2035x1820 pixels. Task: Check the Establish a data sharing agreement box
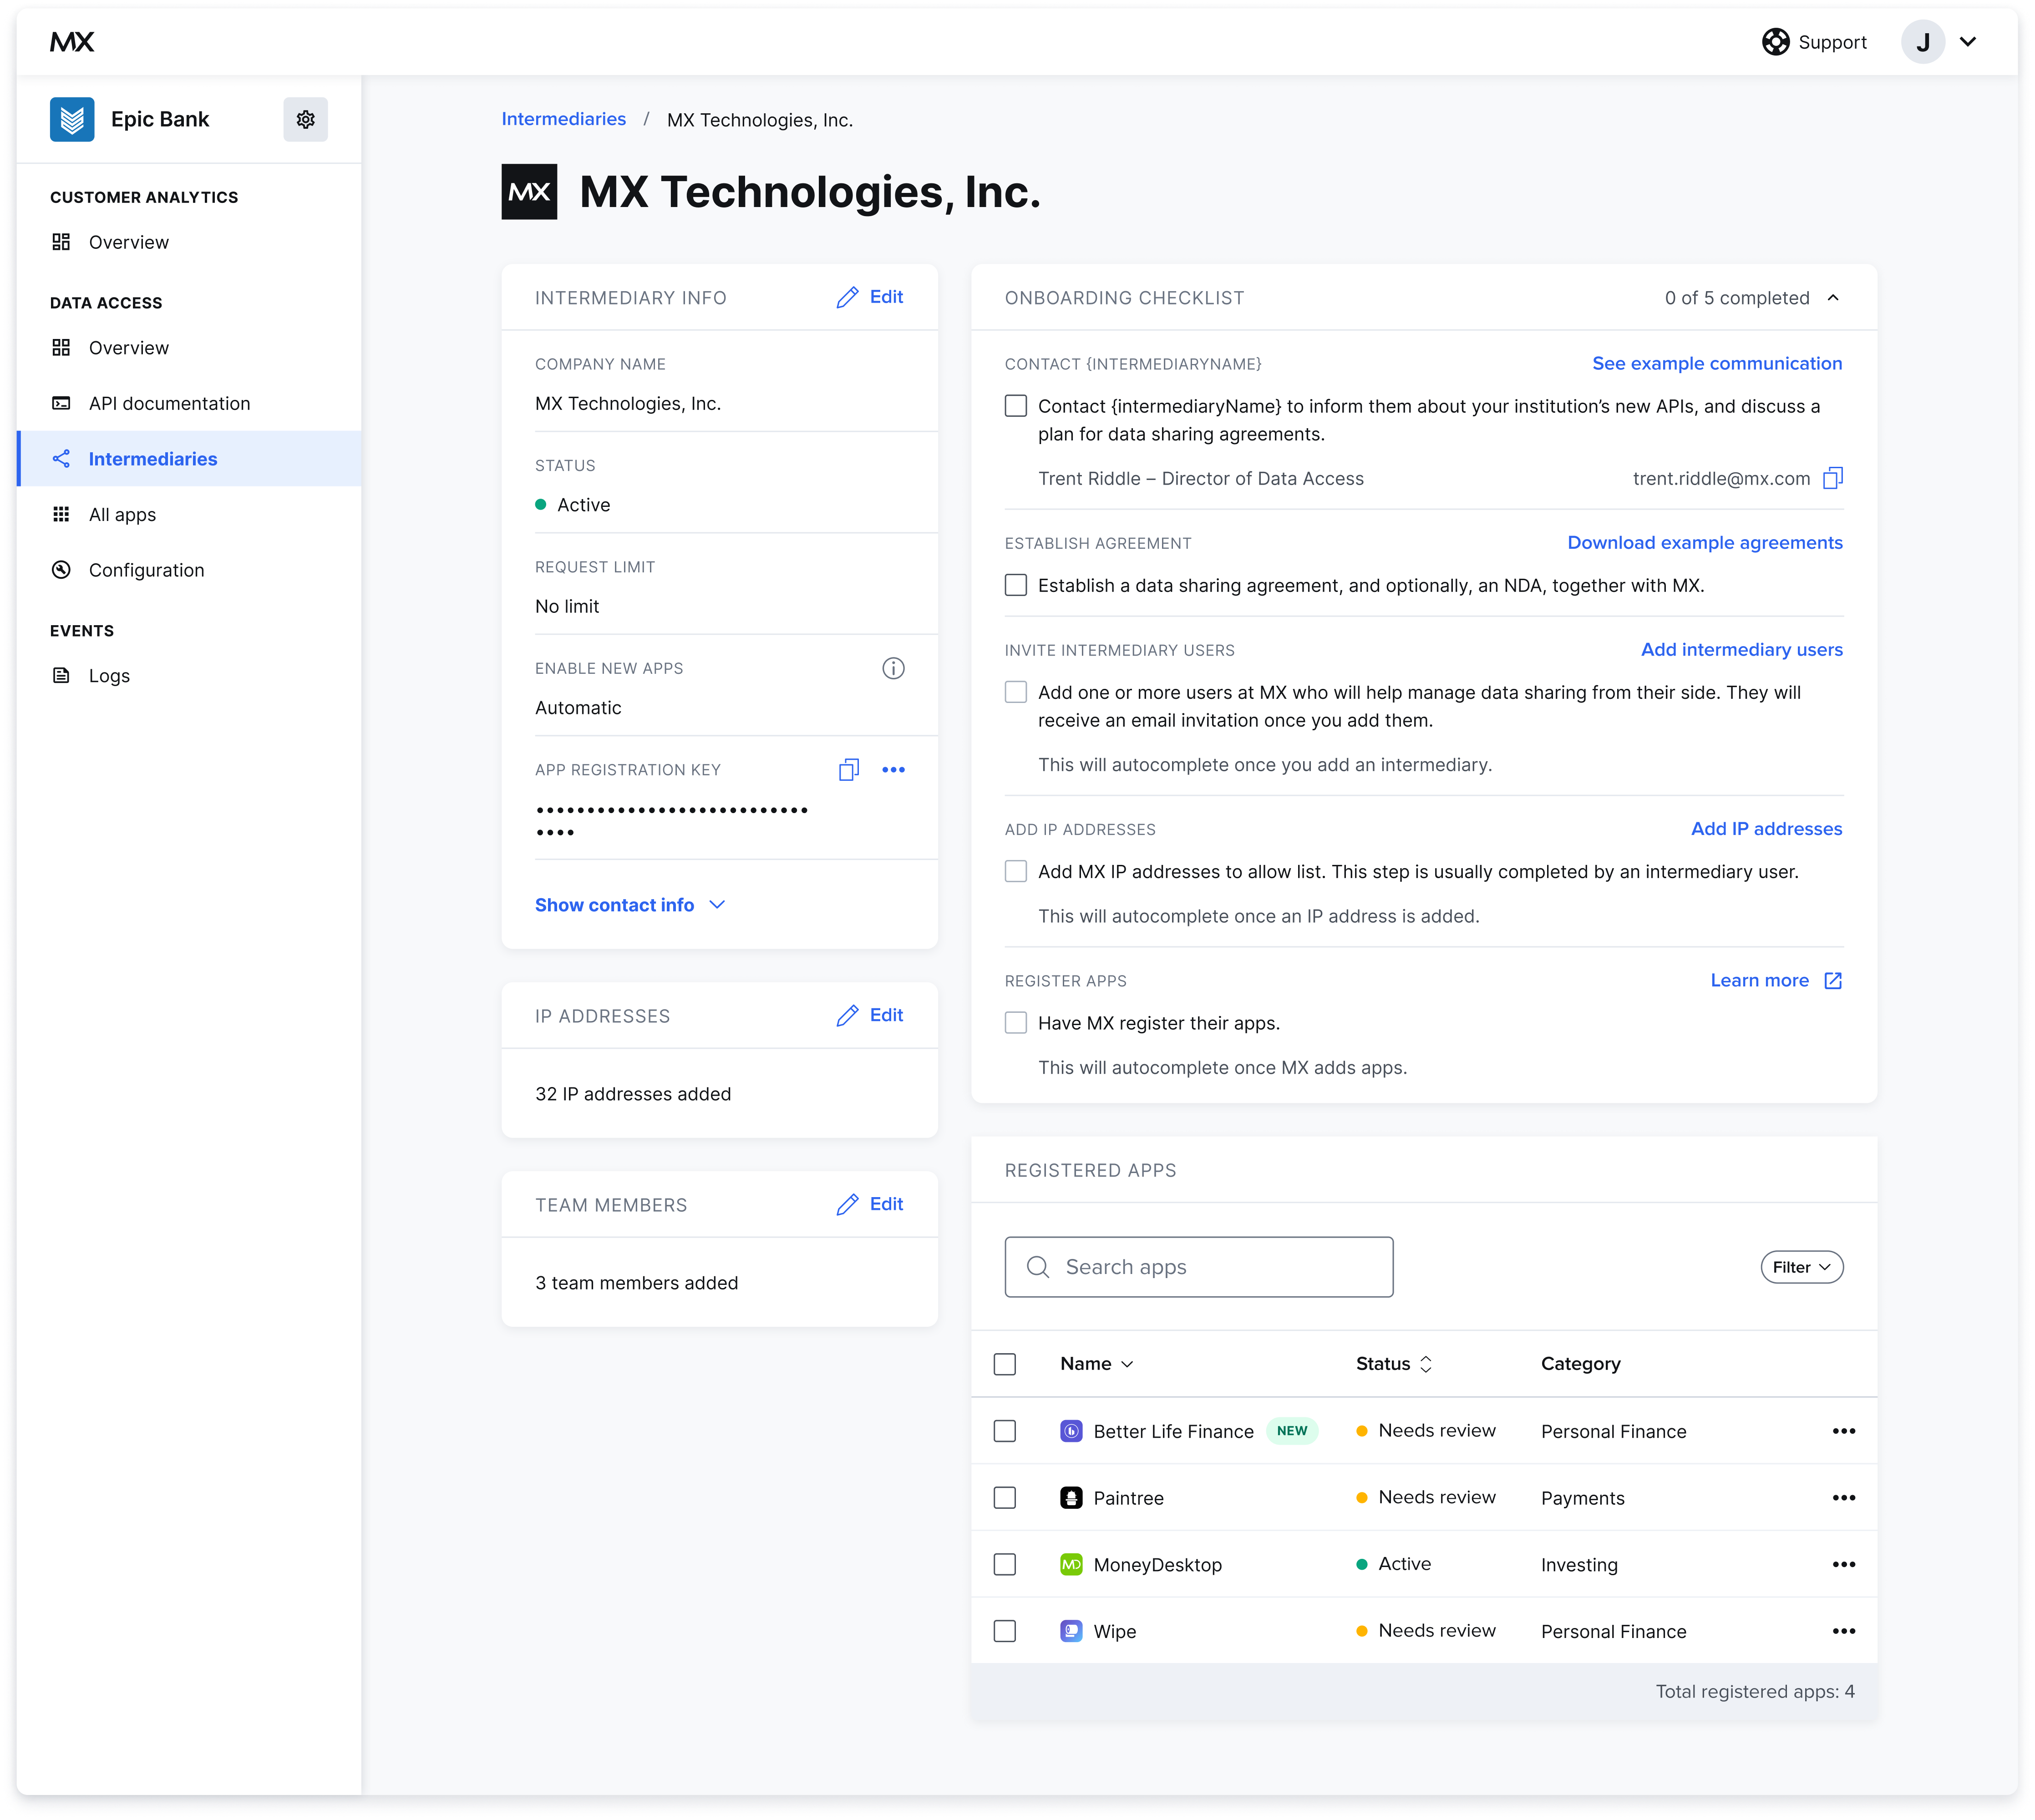[x=1015, y=585]
